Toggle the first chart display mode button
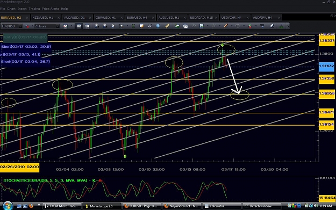 coord(79,26)
